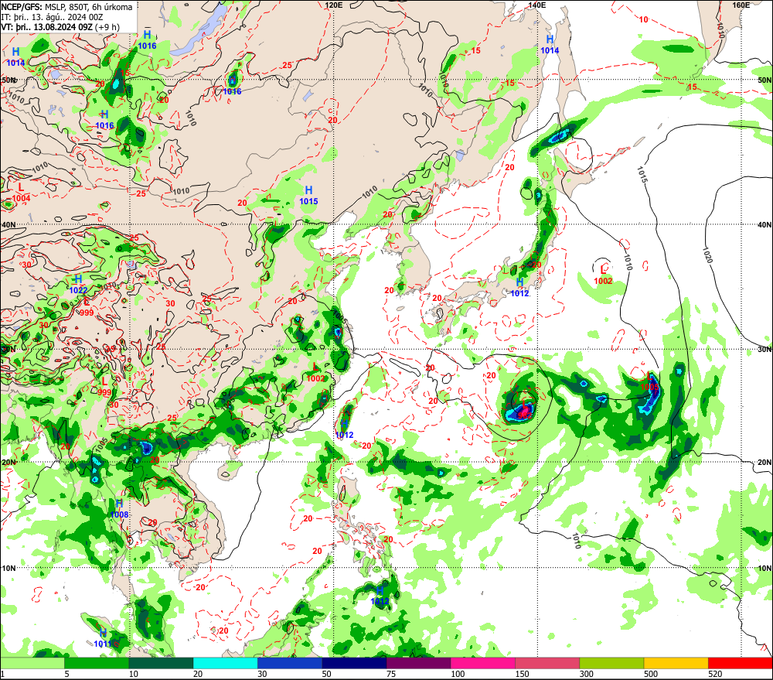Select the orange 500–520 legend swatch
773x680 pixels.
pyautogui.click(x=676, y=663)
